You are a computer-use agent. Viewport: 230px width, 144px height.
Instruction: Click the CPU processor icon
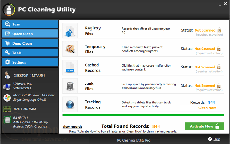pos(7,120)
